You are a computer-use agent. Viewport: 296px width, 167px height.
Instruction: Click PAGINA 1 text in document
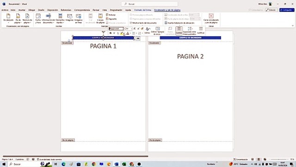click(103, 46)
